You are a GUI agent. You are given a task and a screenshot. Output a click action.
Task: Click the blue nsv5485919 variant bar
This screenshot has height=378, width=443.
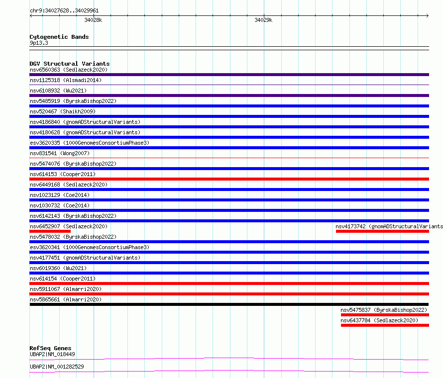[229, 106]
